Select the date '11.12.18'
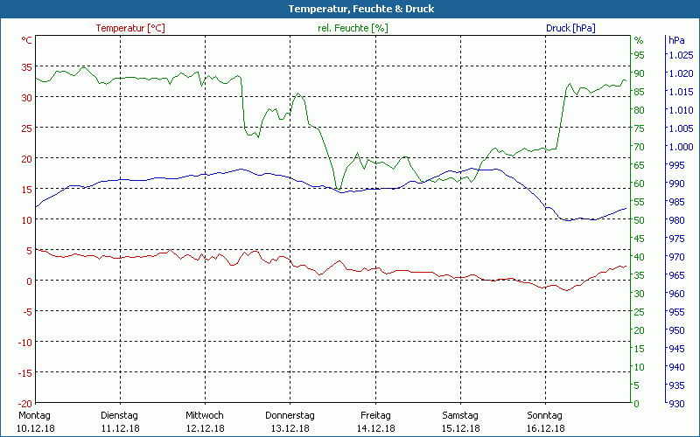This screenshot has width=700, height=437. 120,428
